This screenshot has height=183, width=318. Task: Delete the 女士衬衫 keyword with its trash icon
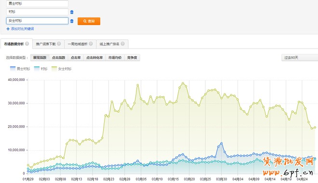[x=72, y=21]
